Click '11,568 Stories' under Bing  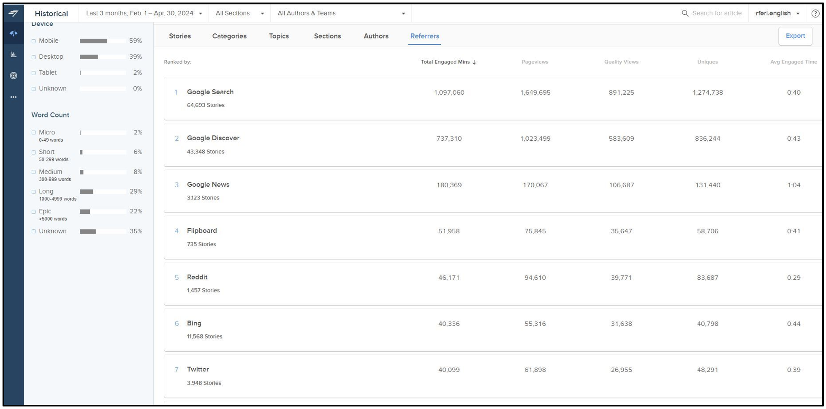[x=204, y=337]
